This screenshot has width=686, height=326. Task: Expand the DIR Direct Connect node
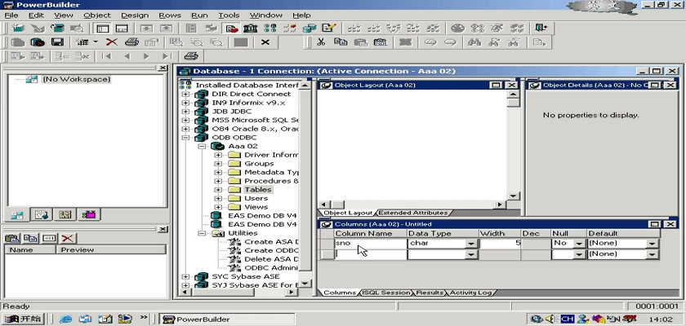185,94
